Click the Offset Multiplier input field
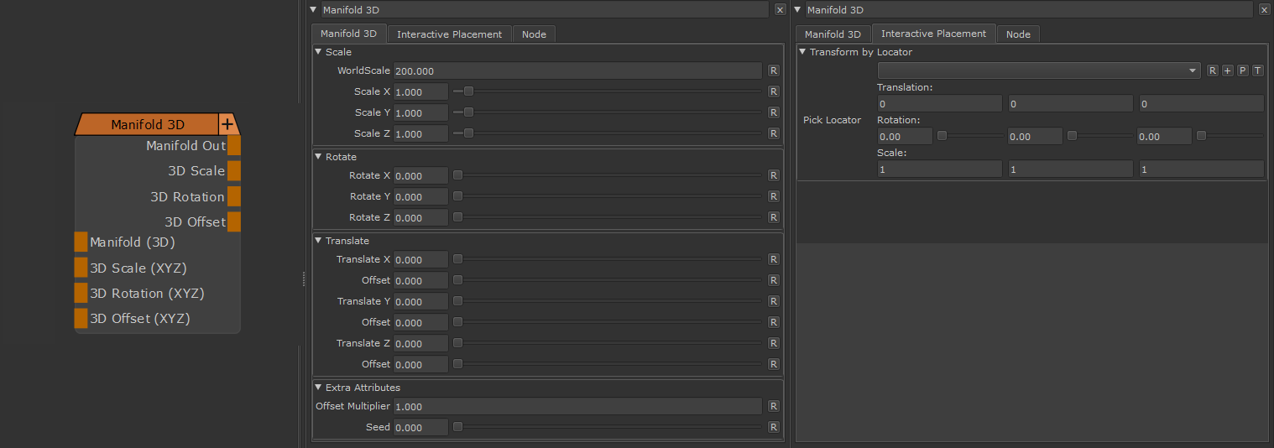 coord(577,406)
